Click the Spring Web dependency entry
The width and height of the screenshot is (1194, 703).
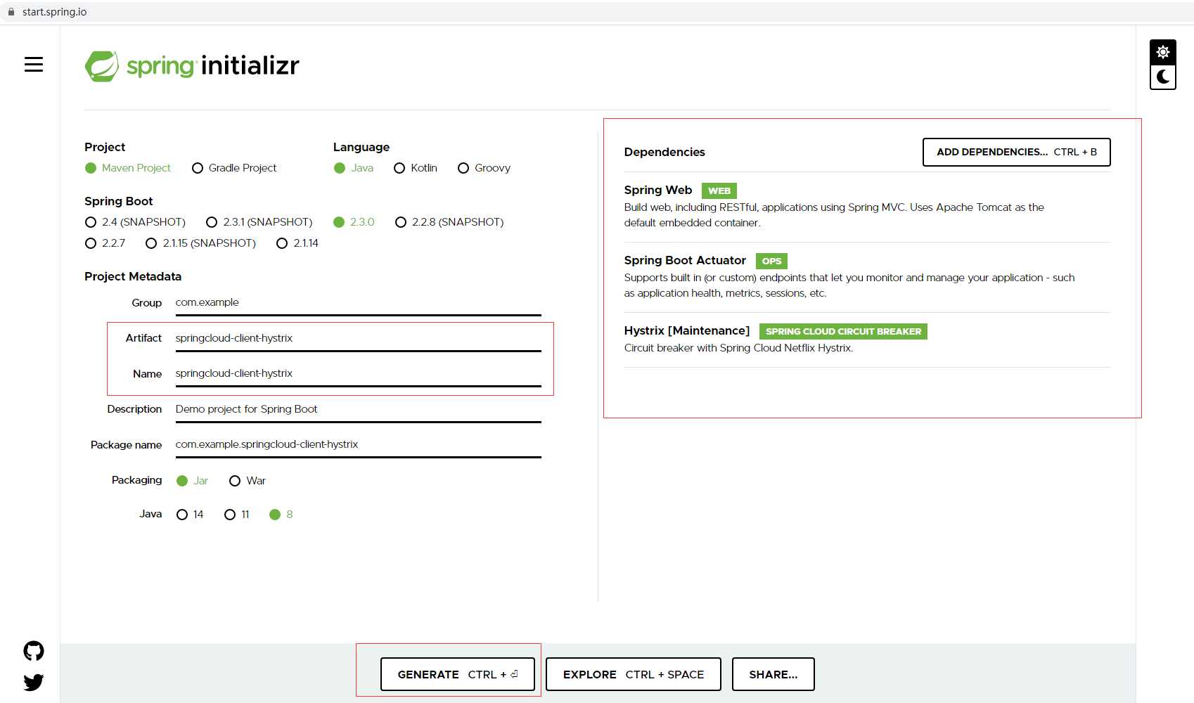tap(867, 207)
